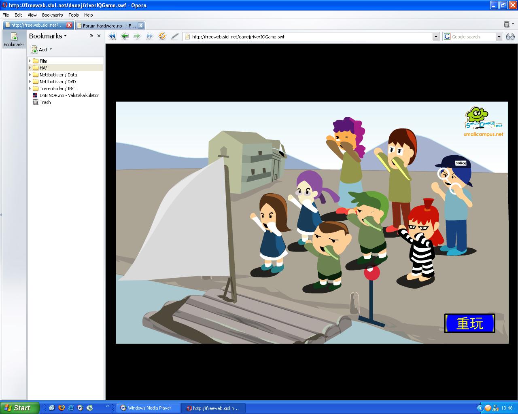518x414 pixels.
Task: Click the page icon in the address field
Action: point(187,37)
